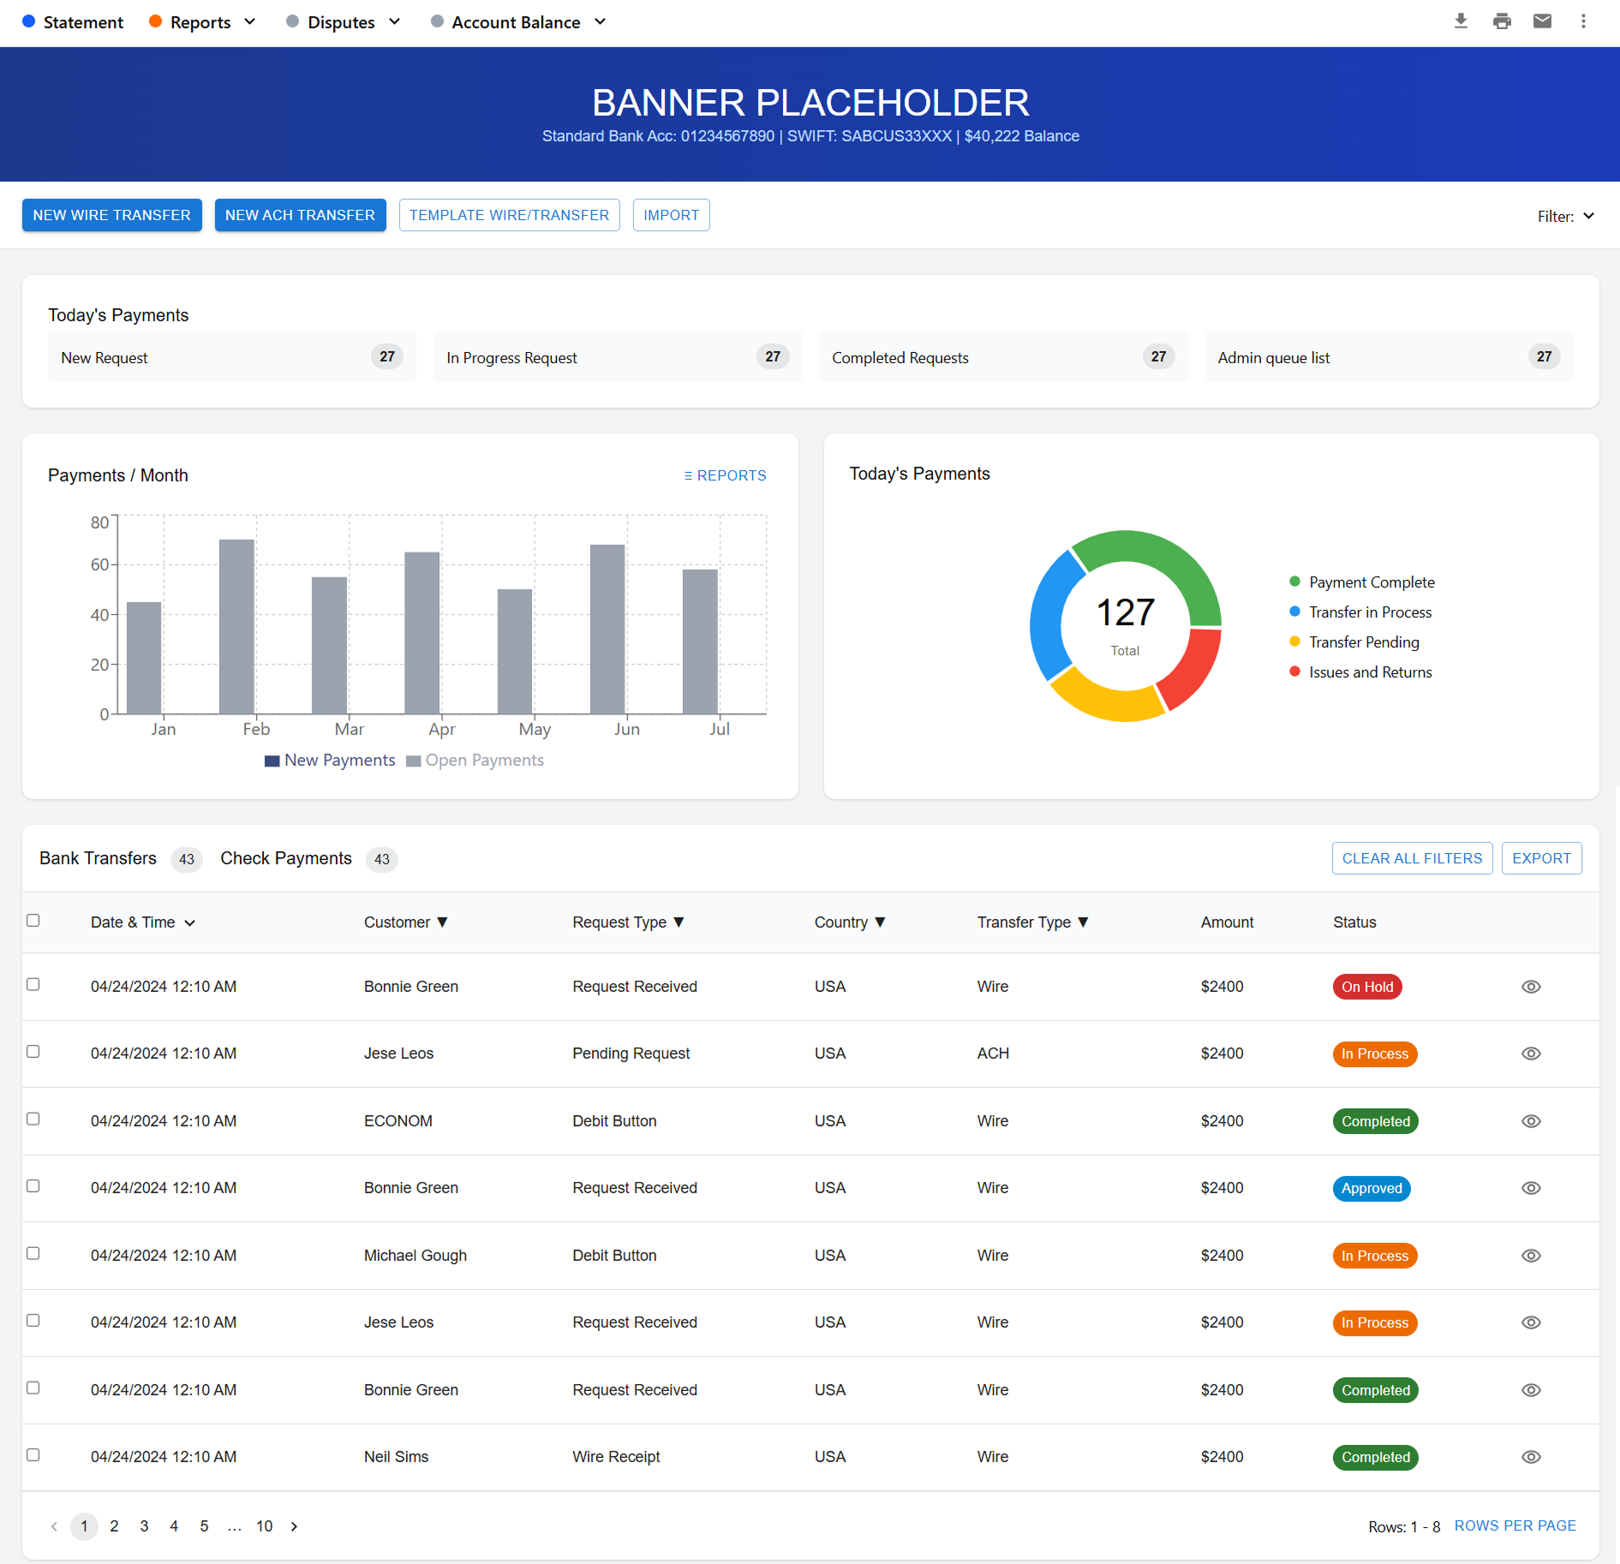1620x1564 pixels.
Task: Open the Transfer Type column filter
Action: (1083, 922)
